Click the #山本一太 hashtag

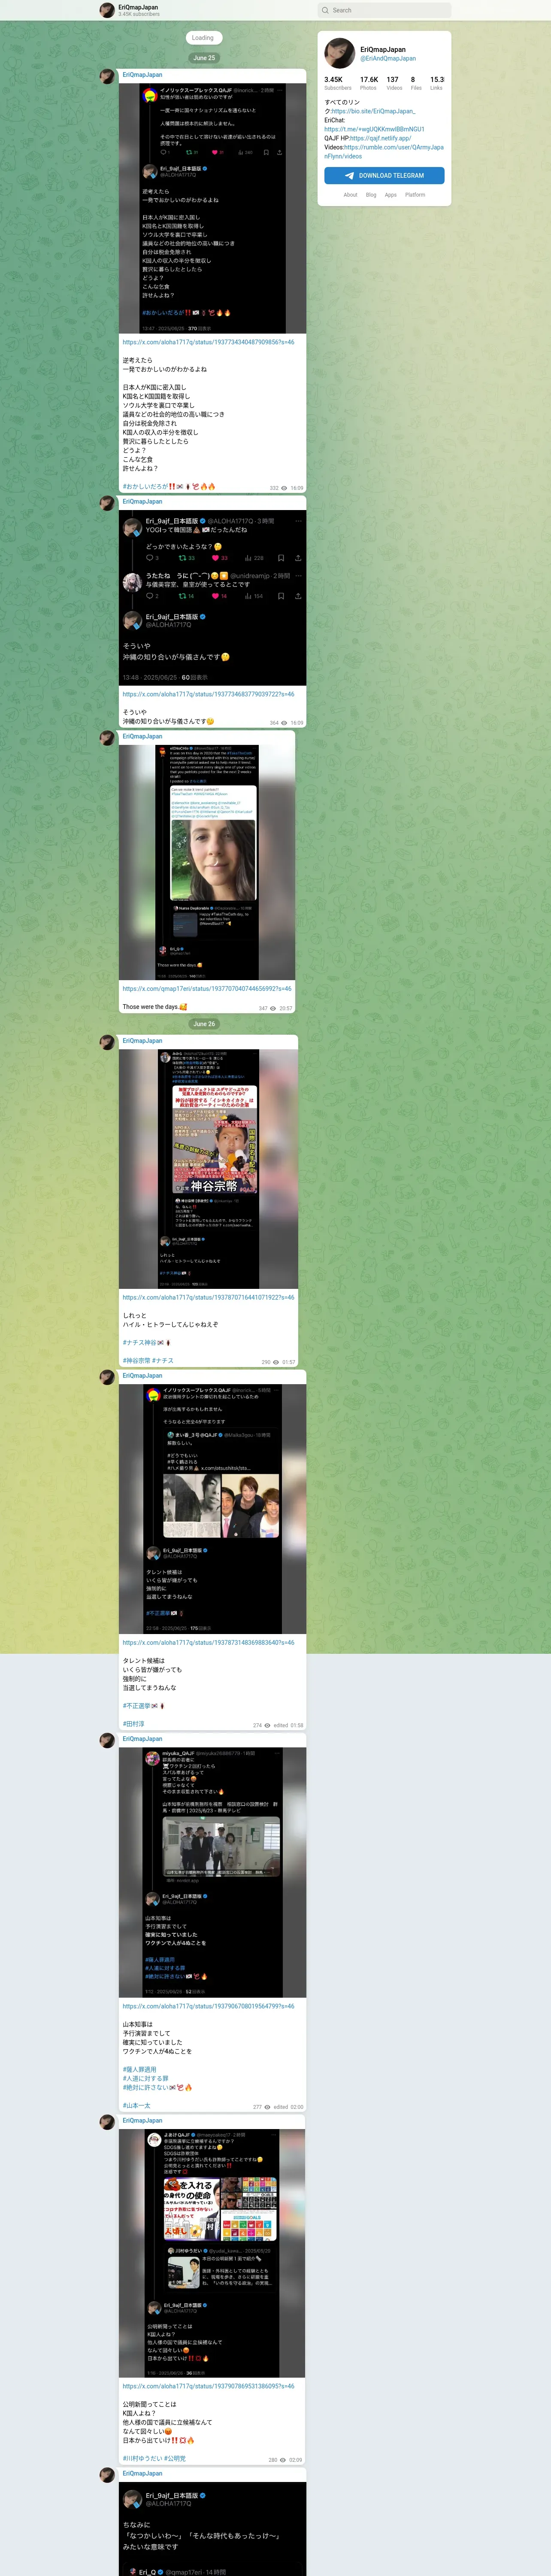(136, 2105)
